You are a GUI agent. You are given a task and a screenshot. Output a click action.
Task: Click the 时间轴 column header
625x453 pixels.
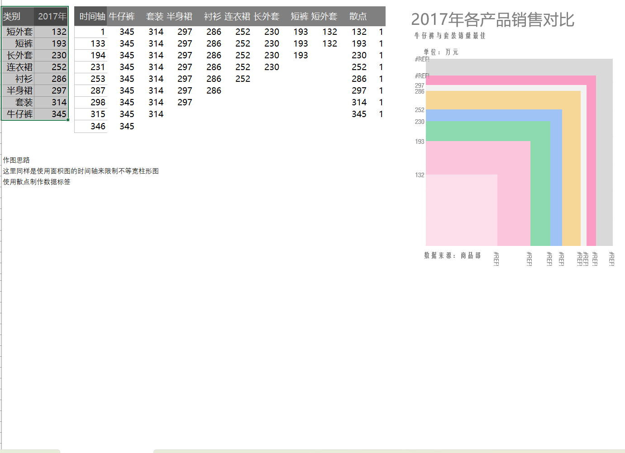pyautogui.click(x=91, y=16)
